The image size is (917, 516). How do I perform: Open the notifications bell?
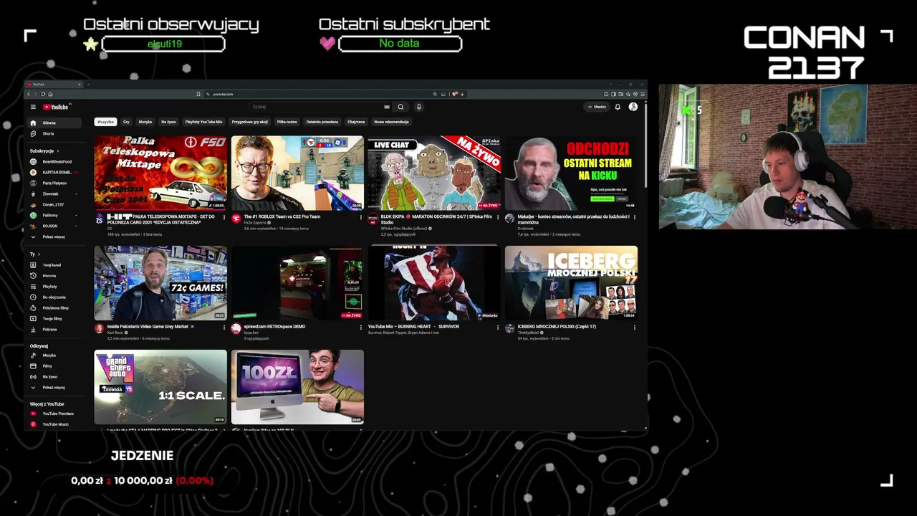point(618,107)
